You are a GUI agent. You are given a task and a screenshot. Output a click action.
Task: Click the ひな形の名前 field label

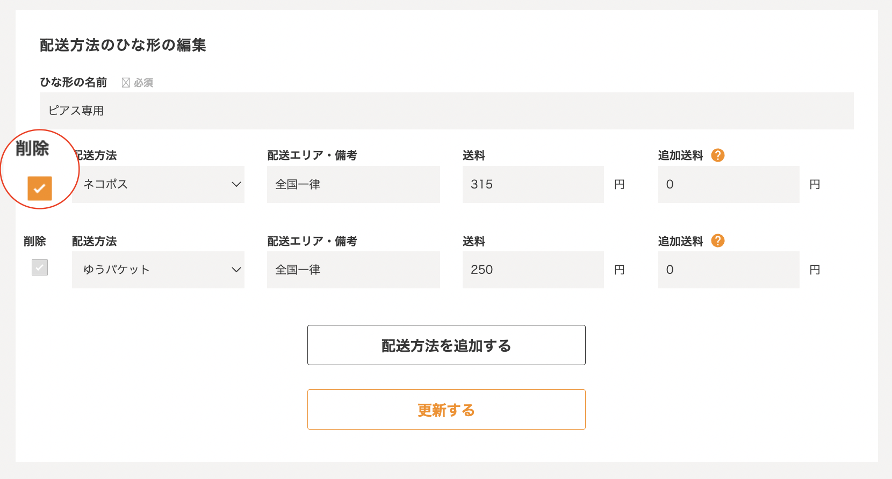click(x=74, y=82)
